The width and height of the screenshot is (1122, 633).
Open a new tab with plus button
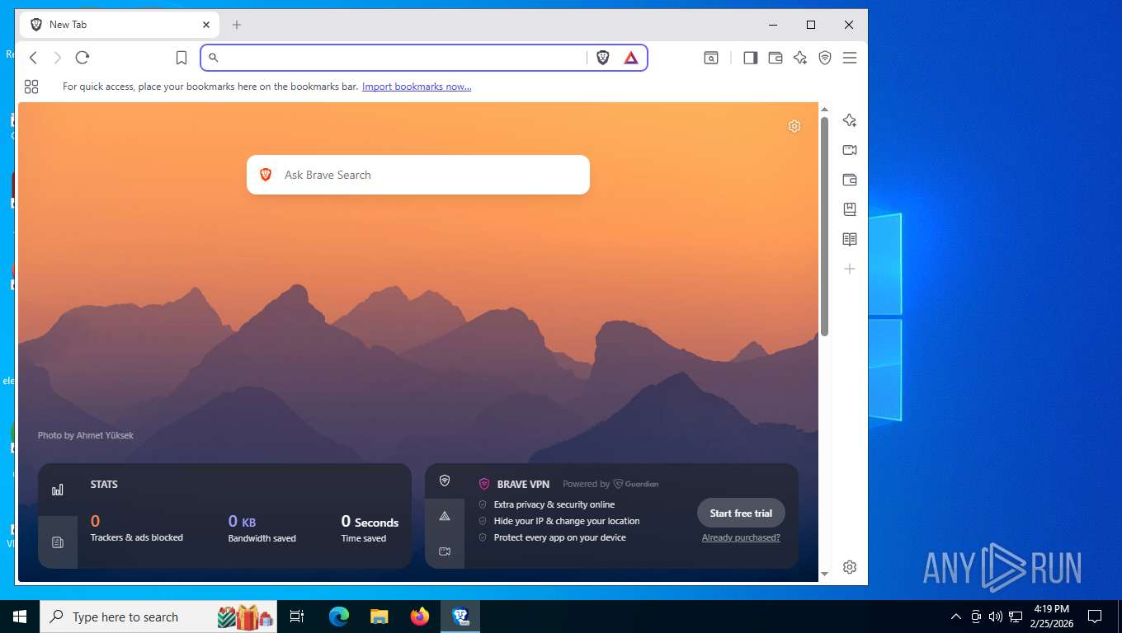pyautogui.click(x=237, y=25)
